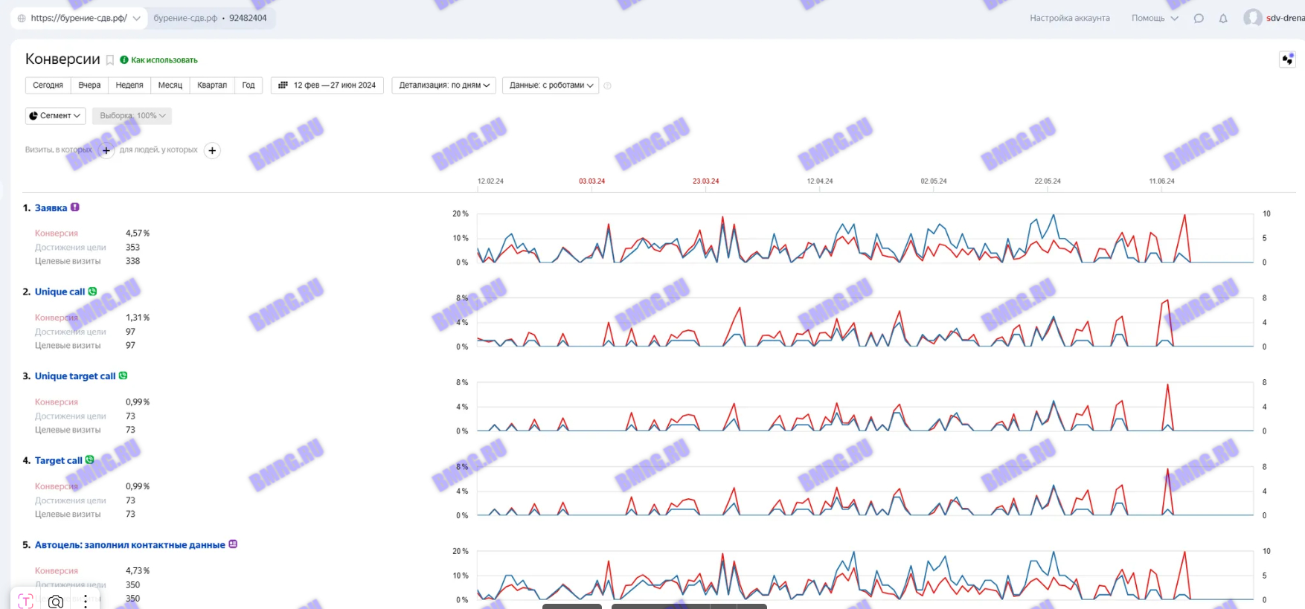This screenshot has width=1305, height=609.
Task: Click the info icon after Данные dropdown
Action: point(607,86)
